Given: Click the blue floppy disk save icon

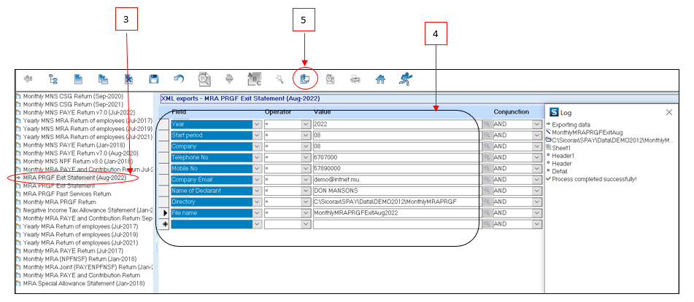Looking at the screenshot, I should (x=154, y=79).
